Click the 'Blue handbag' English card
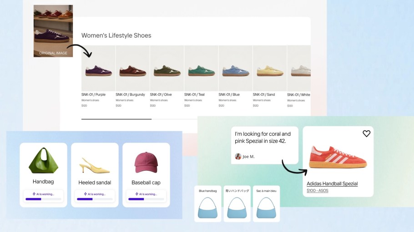This screenshot has height=232, width=414. (x=208, y=204)
